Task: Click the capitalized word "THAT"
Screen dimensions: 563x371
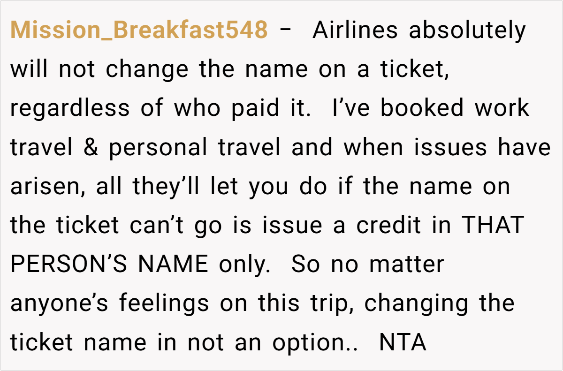Action: 493,226
